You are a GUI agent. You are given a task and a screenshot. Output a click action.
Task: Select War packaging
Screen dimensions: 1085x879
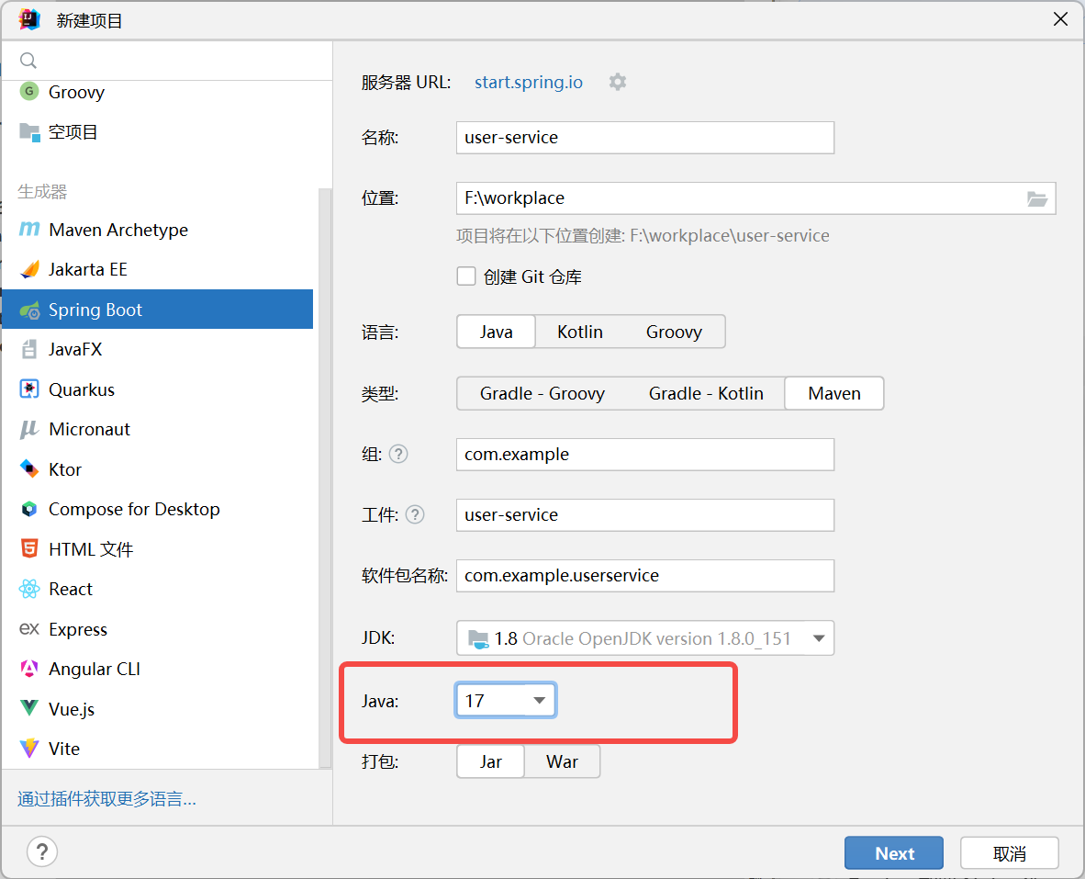click(x=562, y=761)
